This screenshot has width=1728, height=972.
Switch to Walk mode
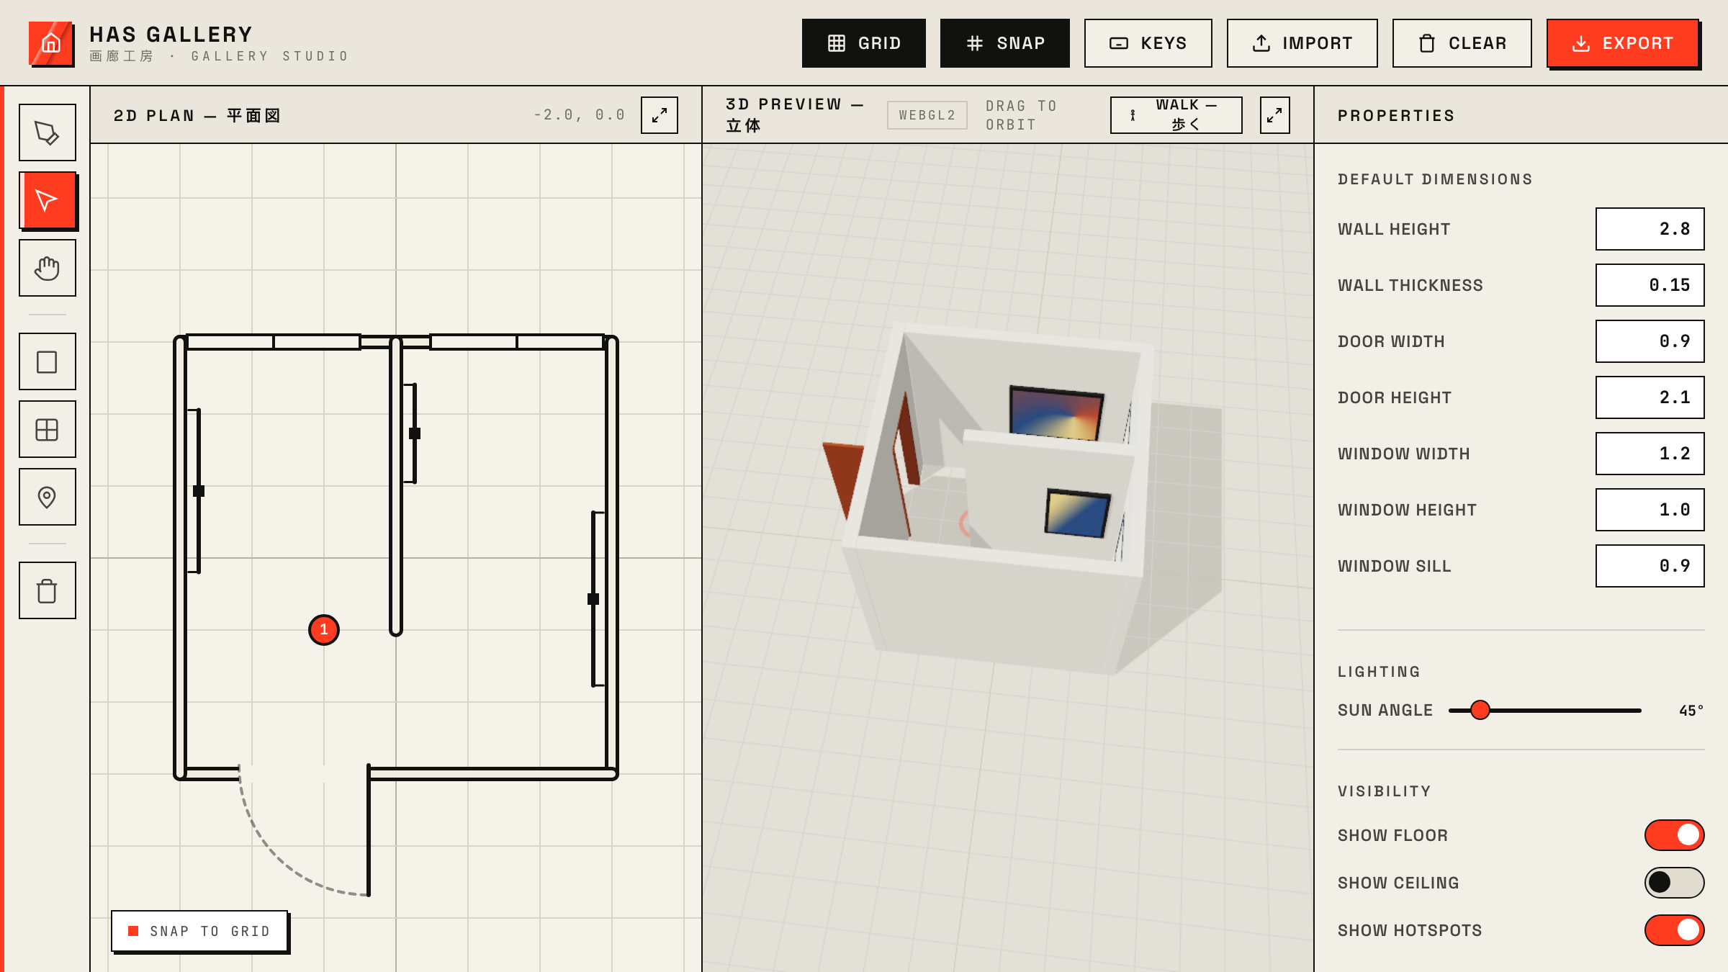(1176, 115)
